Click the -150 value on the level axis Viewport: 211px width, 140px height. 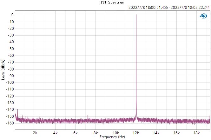[x=9, y=117]
